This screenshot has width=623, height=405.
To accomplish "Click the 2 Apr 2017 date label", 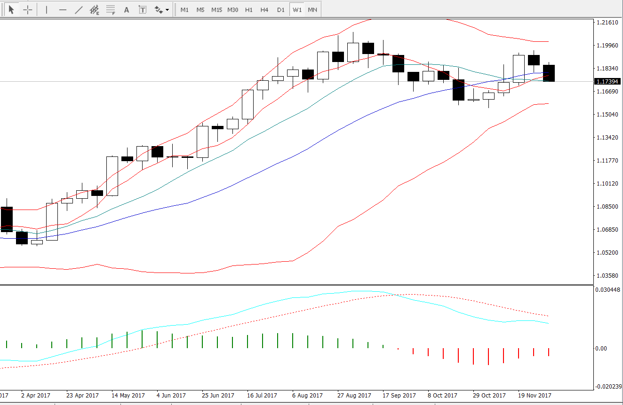I will pos(36,395).
